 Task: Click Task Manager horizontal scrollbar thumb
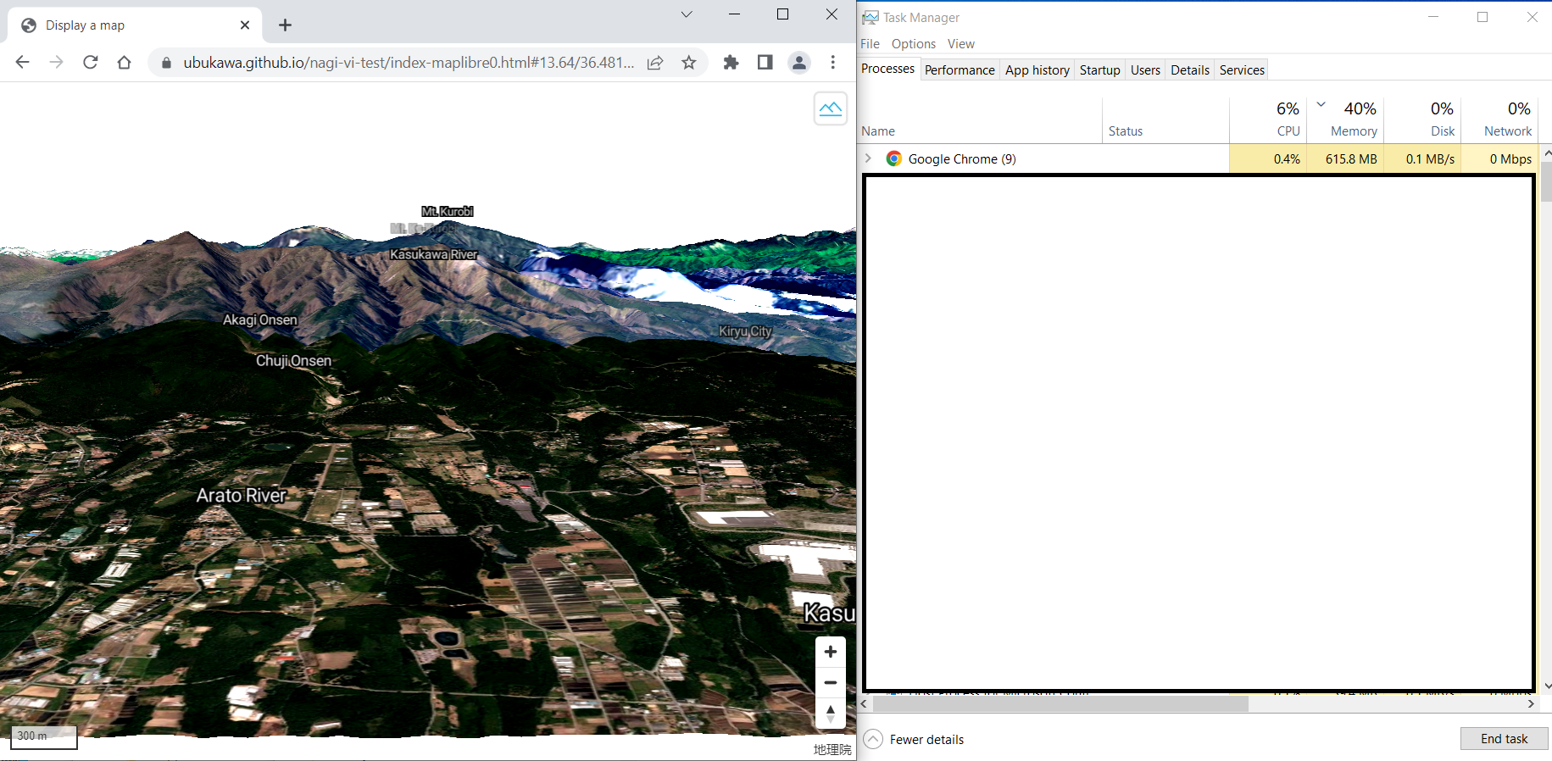1060,703
